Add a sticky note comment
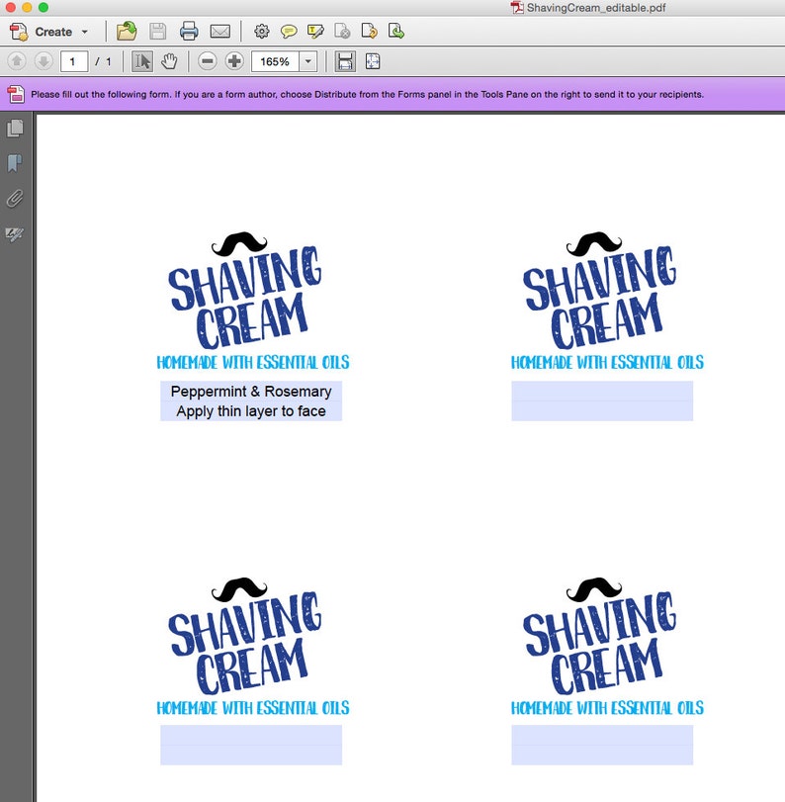Image resolution: width=785 pixels, height=802 pixels. point(289,32)
